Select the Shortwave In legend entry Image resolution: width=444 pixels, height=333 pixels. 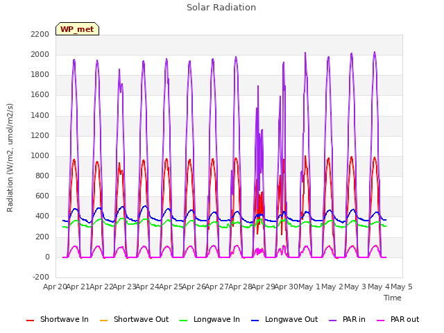click(x=58, y=319)
